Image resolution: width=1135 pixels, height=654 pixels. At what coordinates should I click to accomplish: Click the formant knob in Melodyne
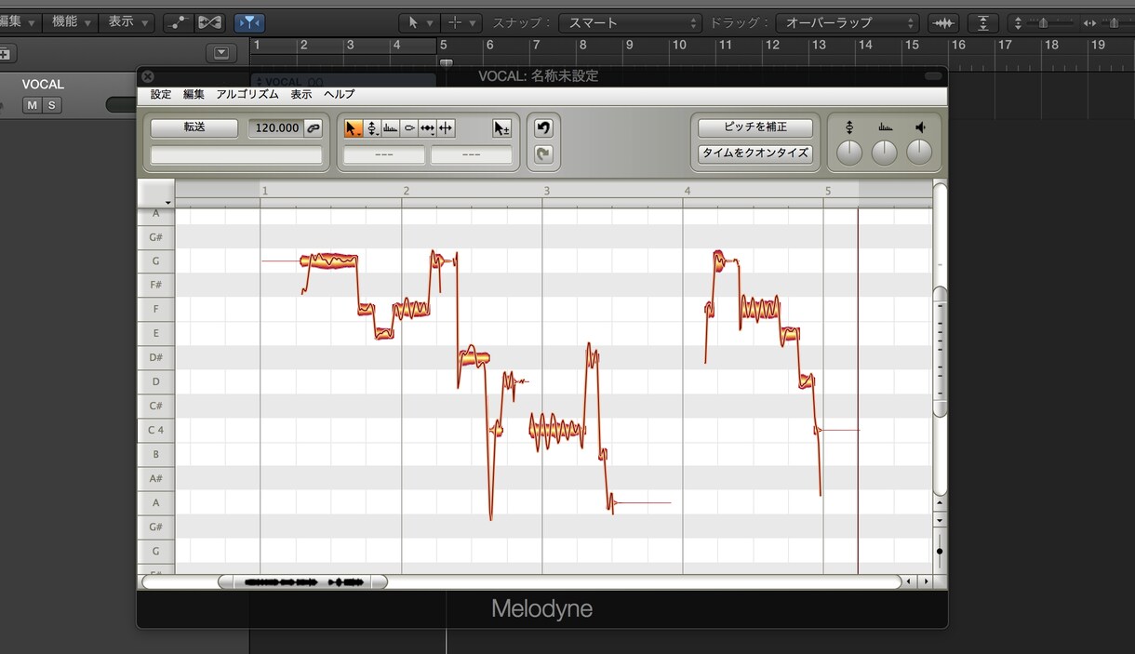884,153
